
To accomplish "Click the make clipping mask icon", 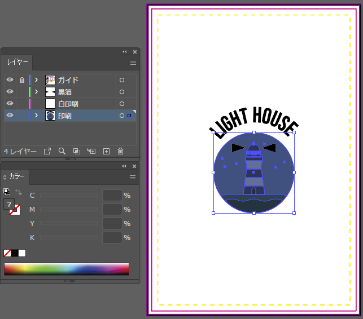I will coord(76,151).
